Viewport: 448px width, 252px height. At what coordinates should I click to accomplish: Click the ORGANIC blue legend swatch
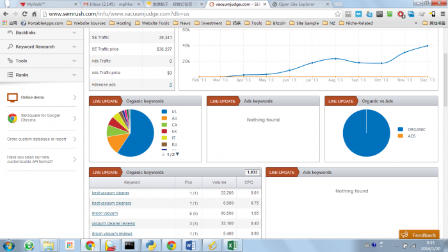coord(400,129)
